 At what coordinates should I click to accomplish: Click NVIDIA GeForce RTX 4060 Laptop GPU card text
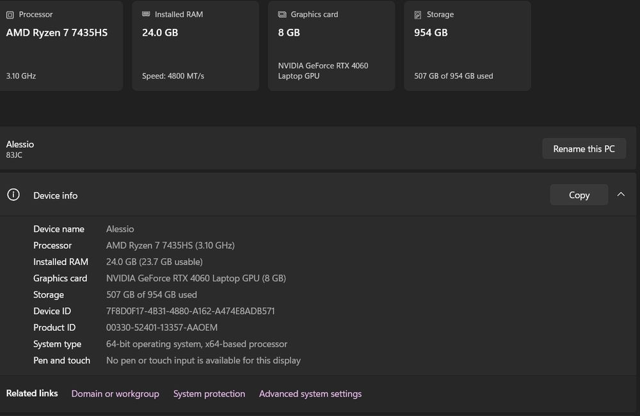[x=323, y=70]
